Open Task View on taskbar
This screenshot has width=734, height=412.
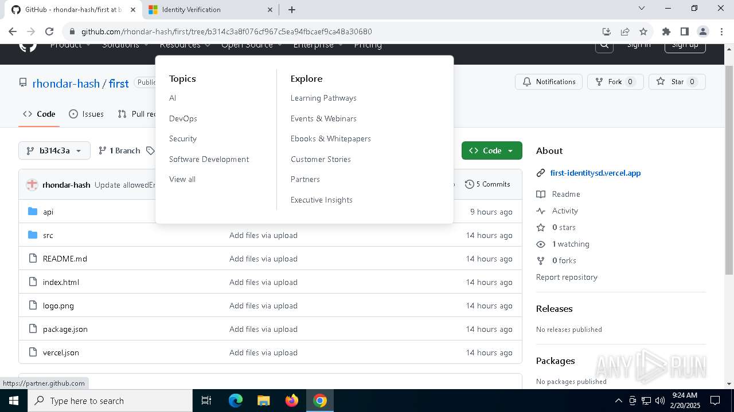[206, 401]
